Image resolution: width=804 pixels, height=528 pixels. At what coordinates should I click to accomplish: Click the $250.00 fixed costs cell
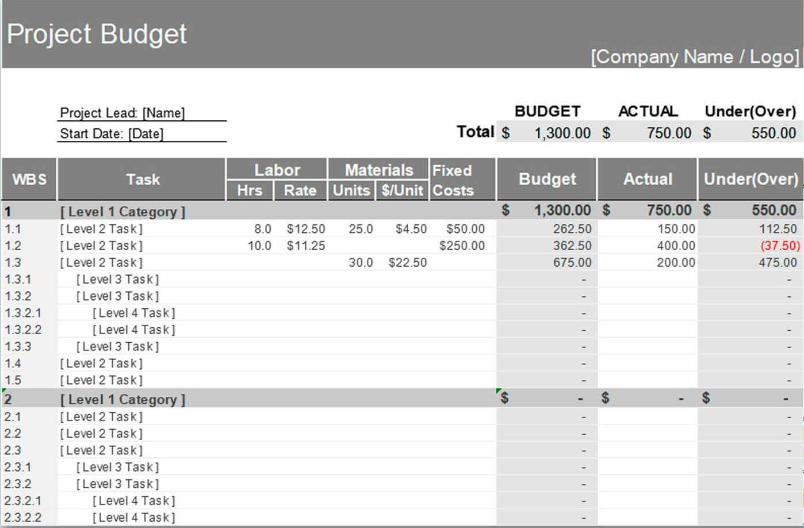[462, 246]
